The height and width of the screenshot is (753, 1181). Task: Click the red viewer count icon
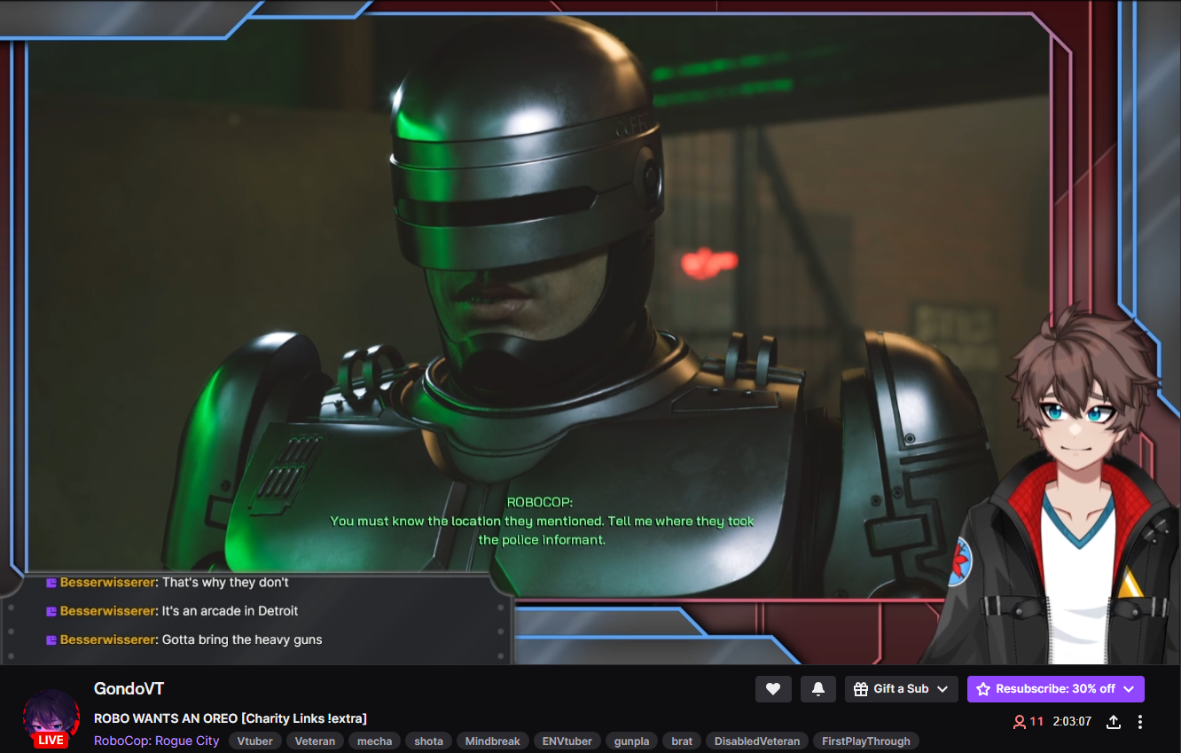[1020, 722]
